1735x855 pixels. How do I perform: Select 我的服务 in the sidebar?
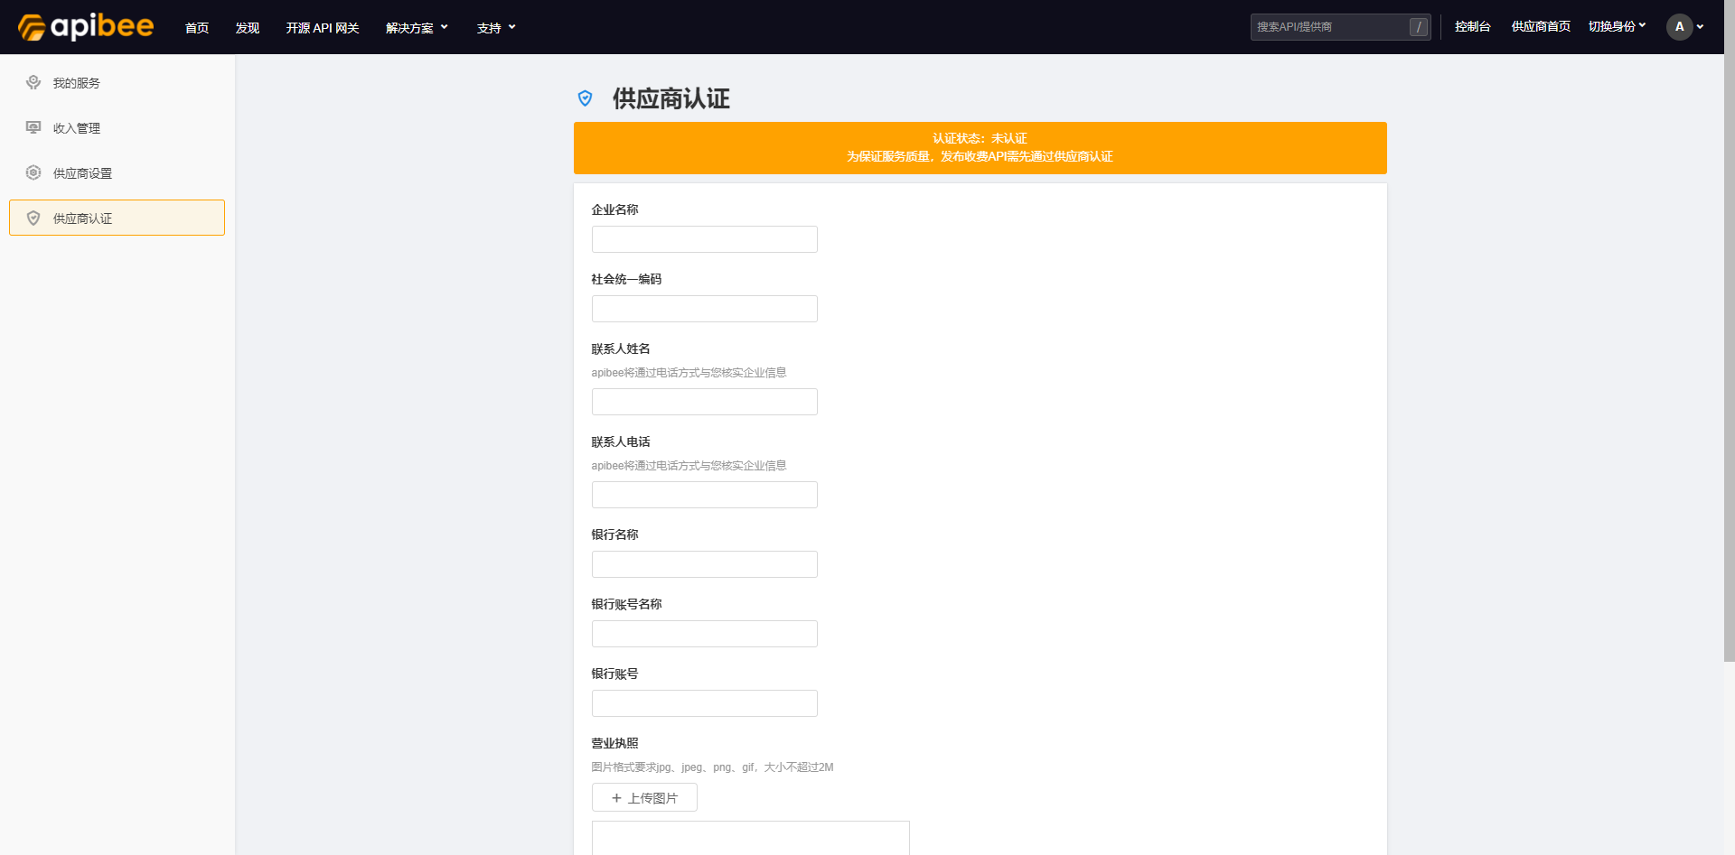[117, 82]
